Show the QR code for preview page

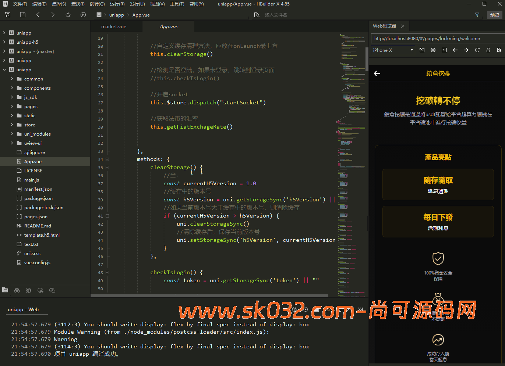coord(499,50)
